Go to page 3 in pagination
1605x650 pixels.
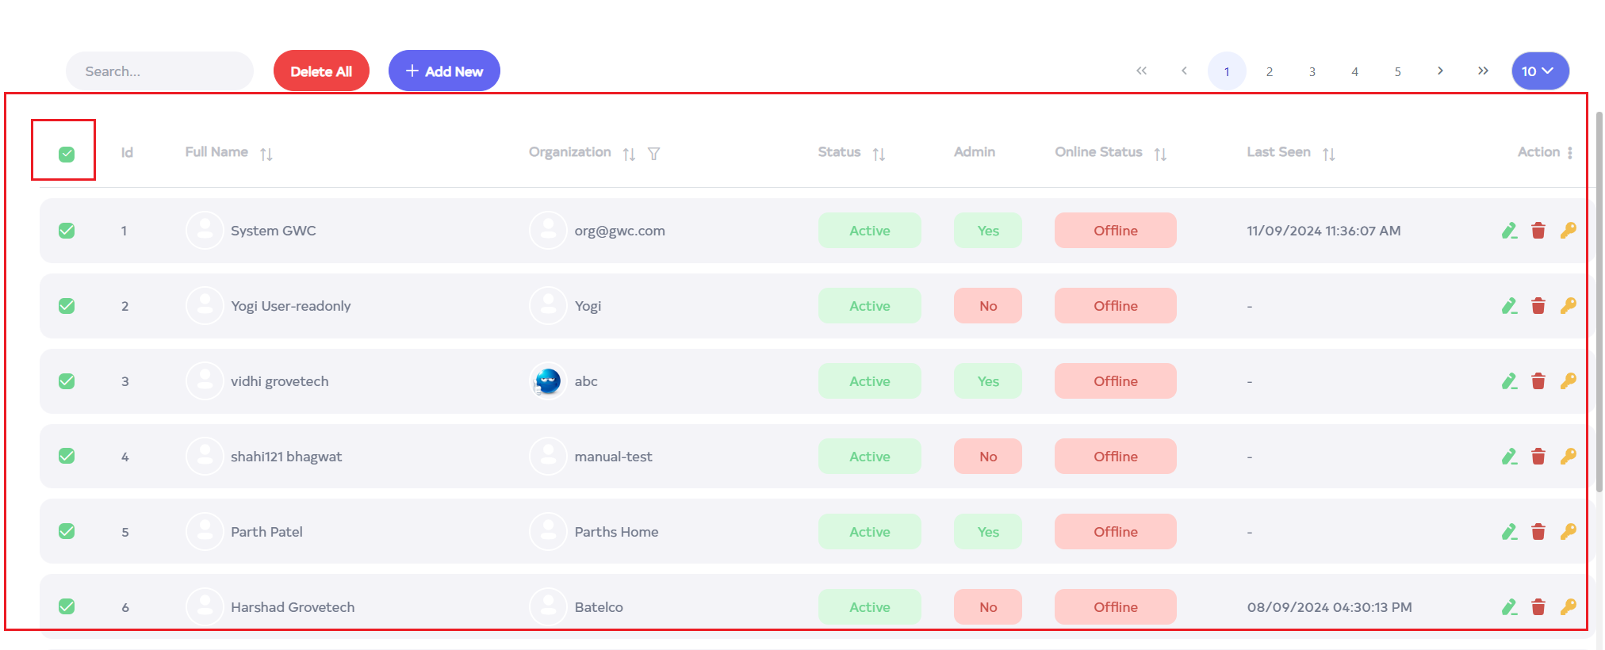click(1312, 71)
